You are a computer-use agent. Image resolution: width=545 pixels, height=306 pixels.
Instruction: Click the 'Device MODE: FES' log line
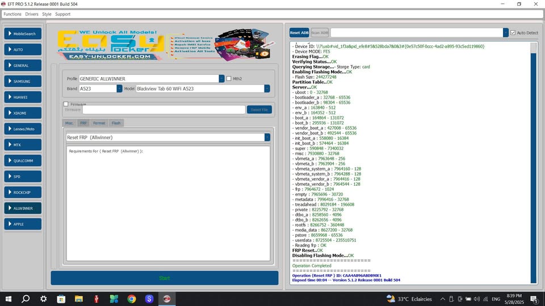312,52
